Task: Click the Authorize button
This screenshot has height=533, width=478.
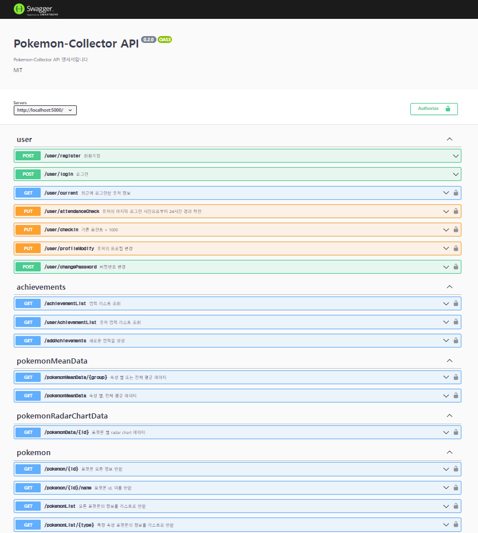Action: pyautogui.click(x=434, y=109)
